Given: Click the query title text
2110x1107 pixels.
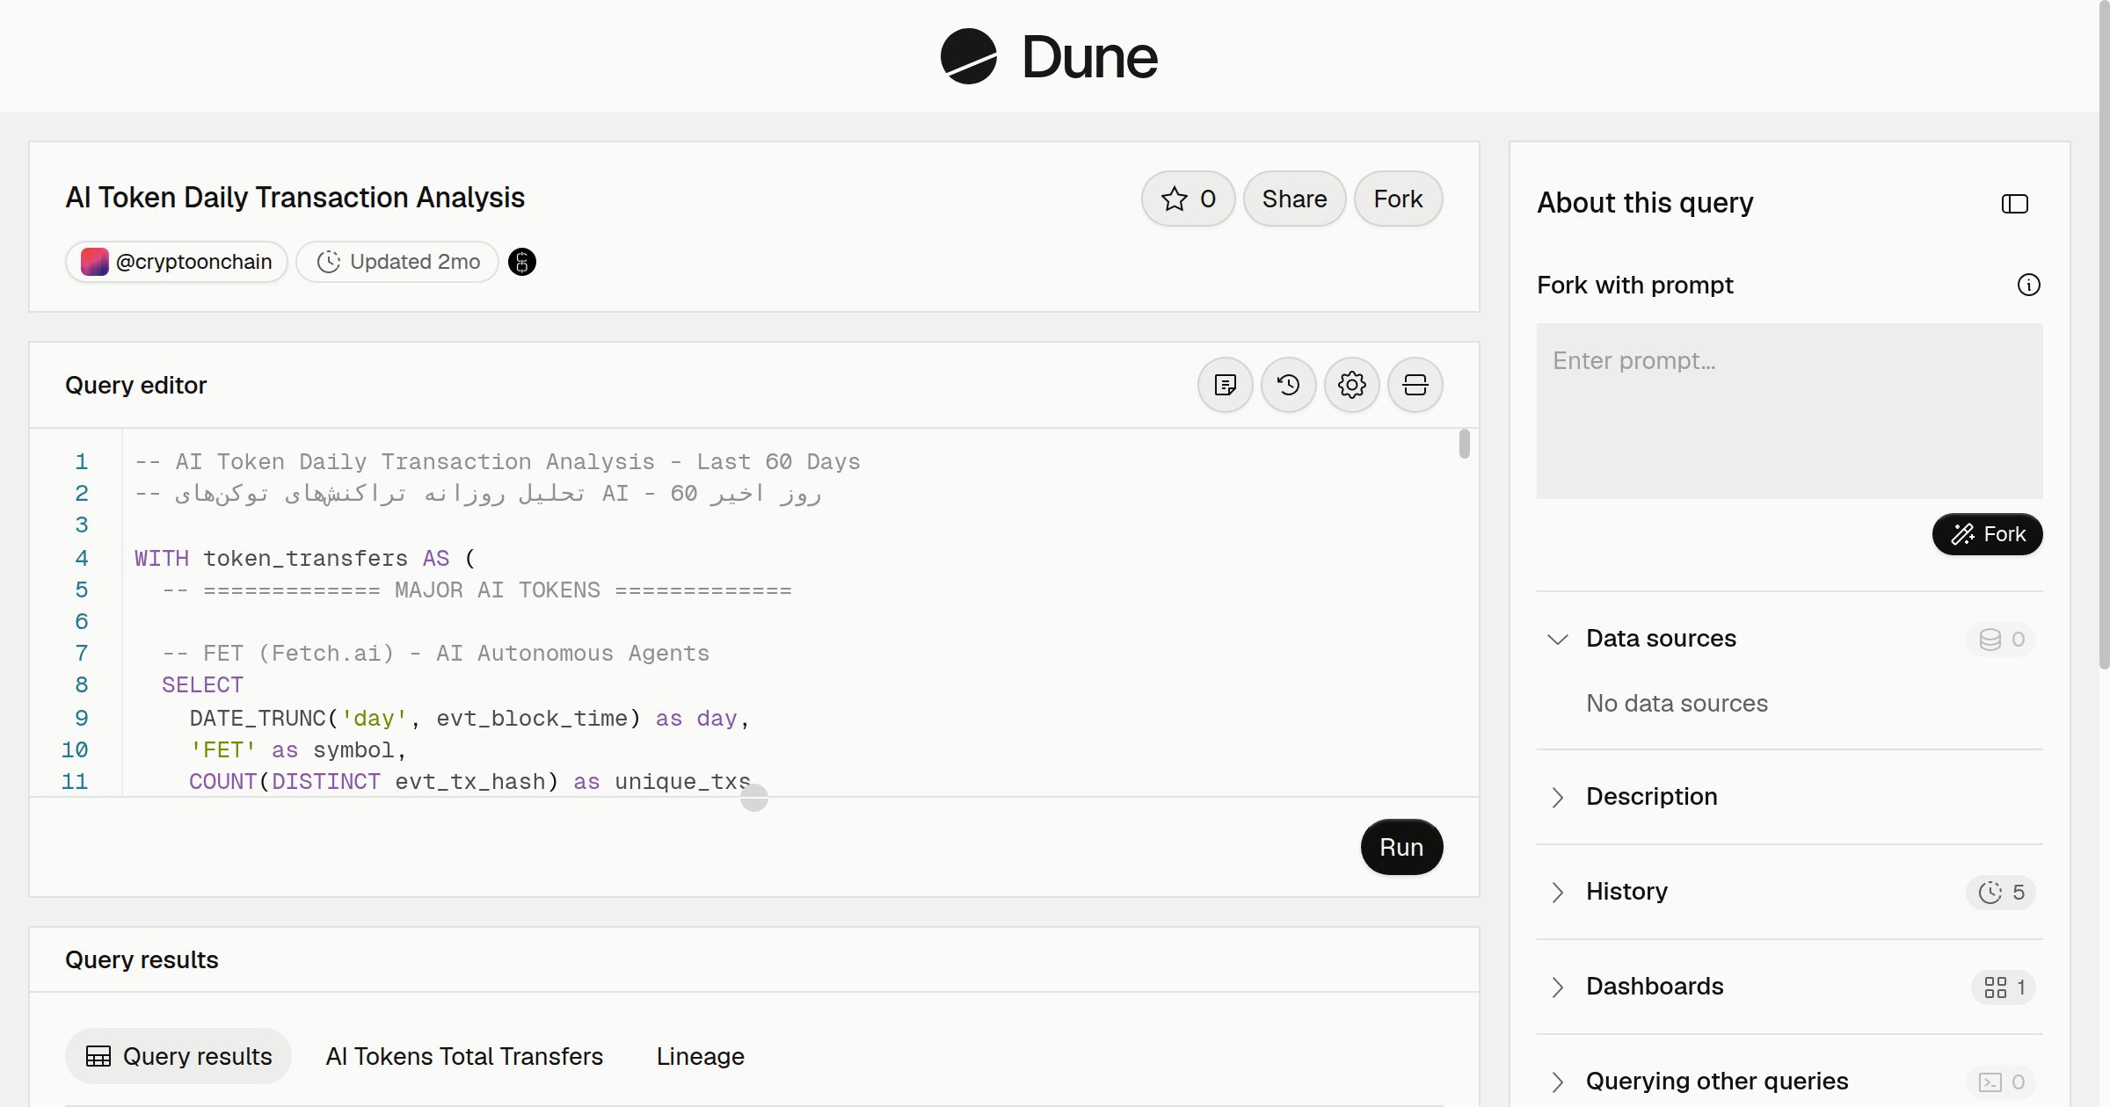Looking at the screenshot, I should [295, 198].
